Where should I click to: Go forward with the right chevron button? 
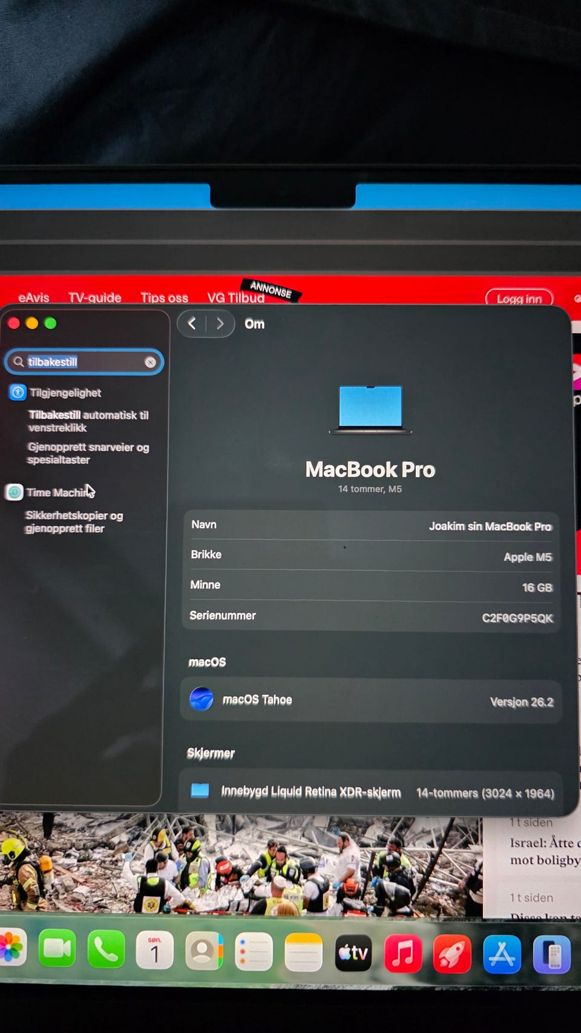(x=220, y=324)
